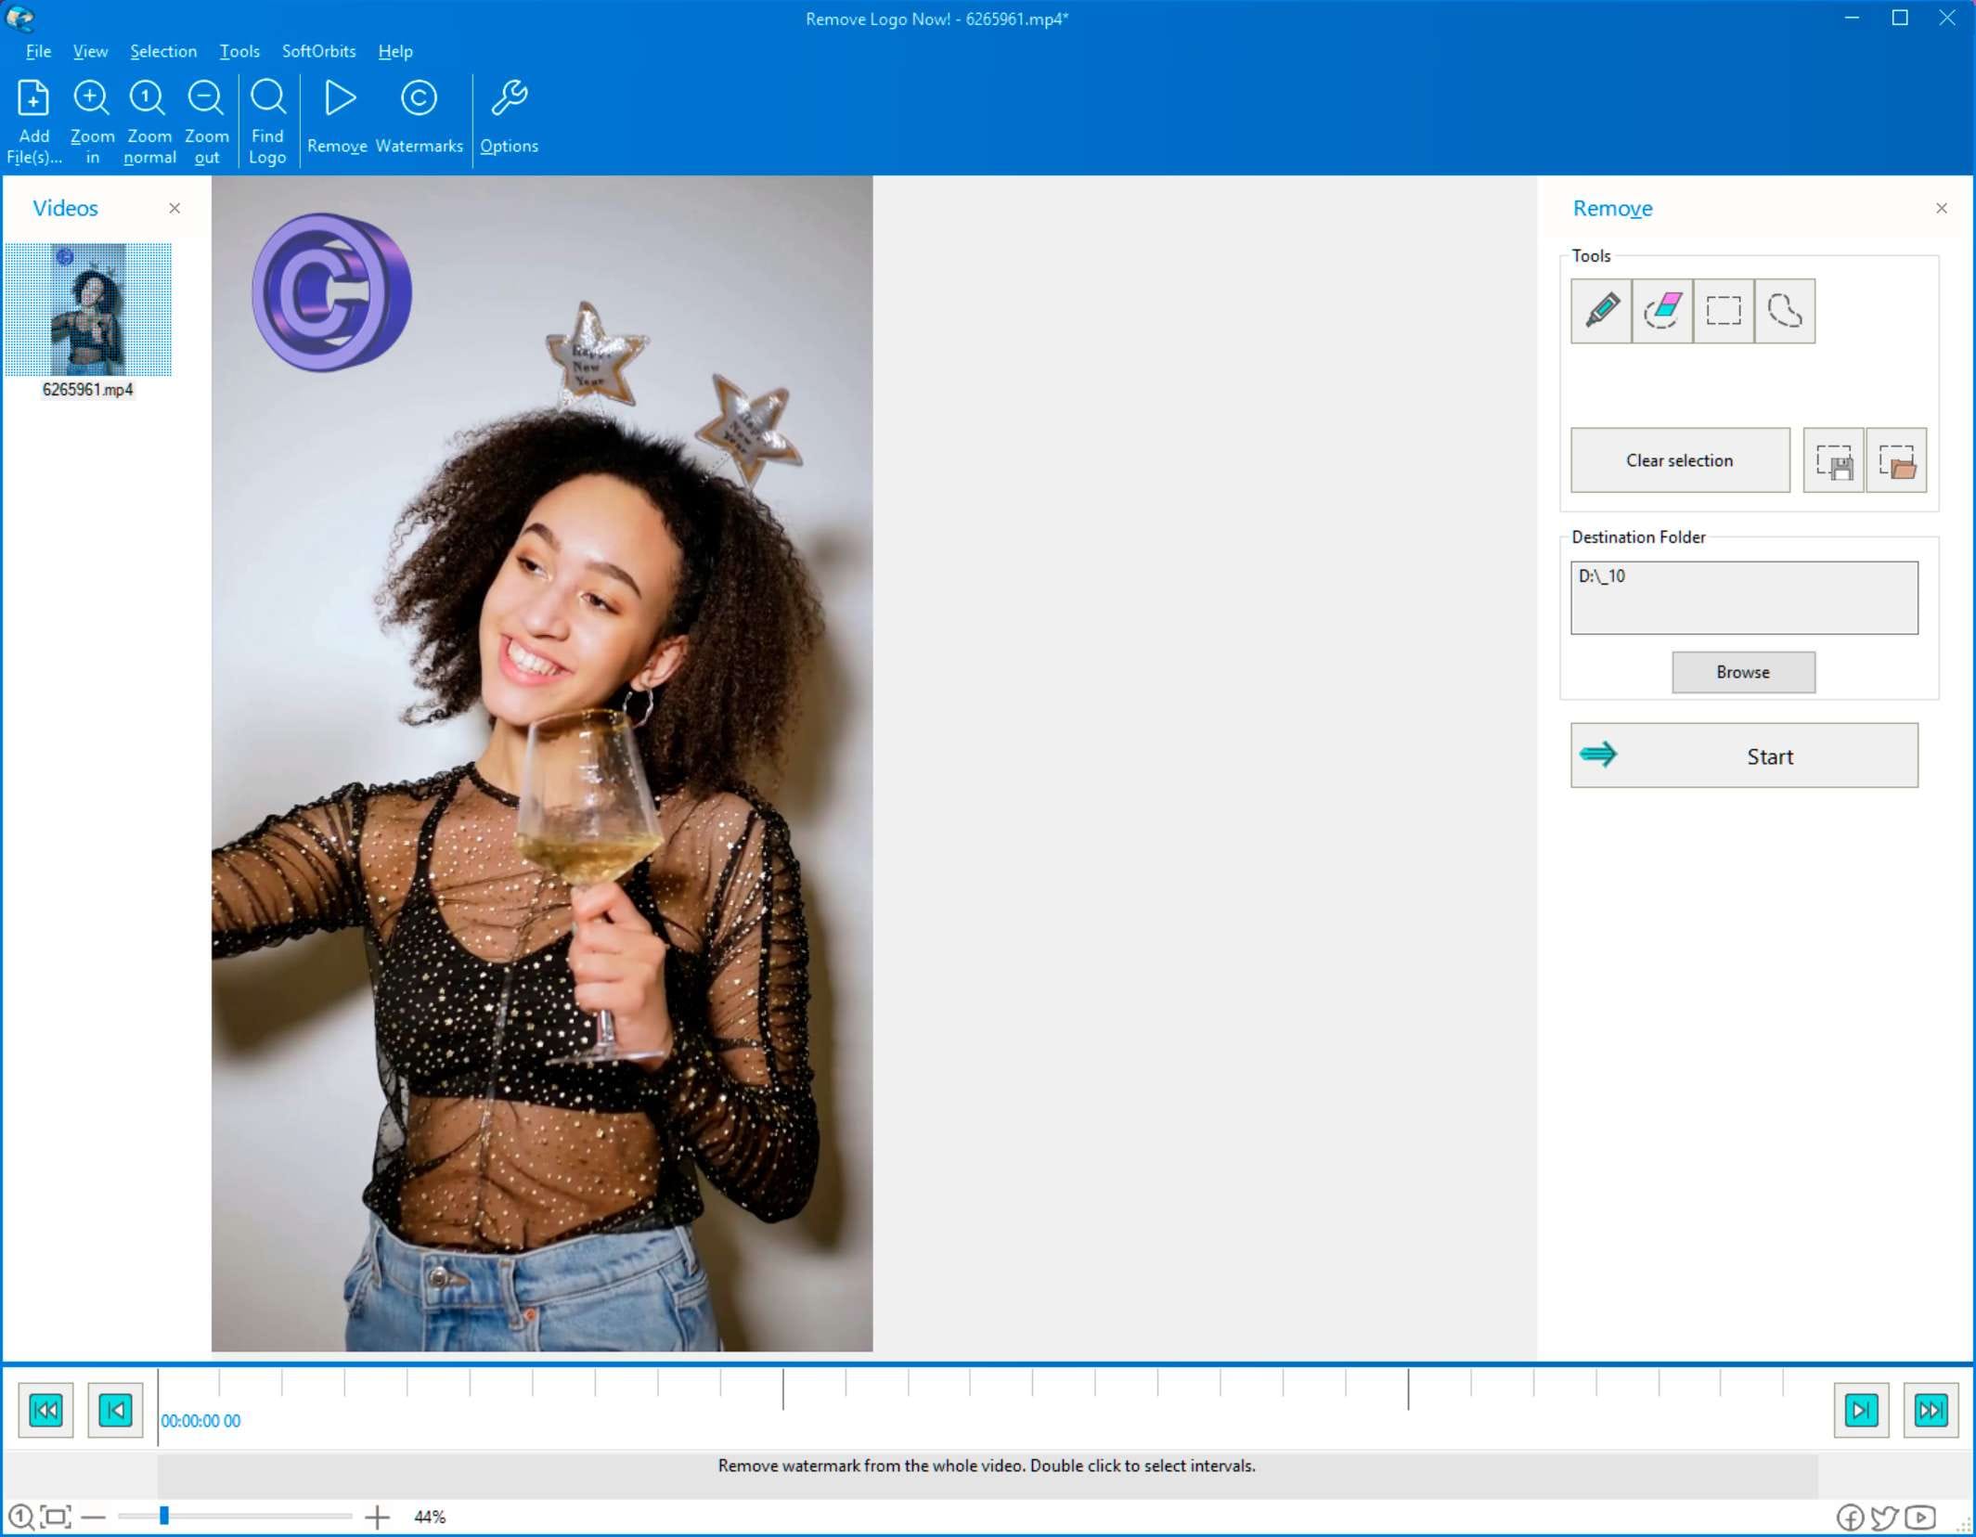Toggle Zoom Normal view
The image size is (1976, 1537).
(149, 119)
